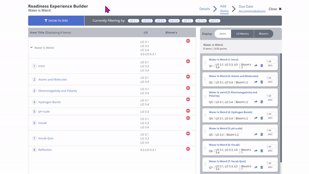Click the LO 3.4 filter chip
Viewport: 309px width, 174px height.
tap(174, 21)
